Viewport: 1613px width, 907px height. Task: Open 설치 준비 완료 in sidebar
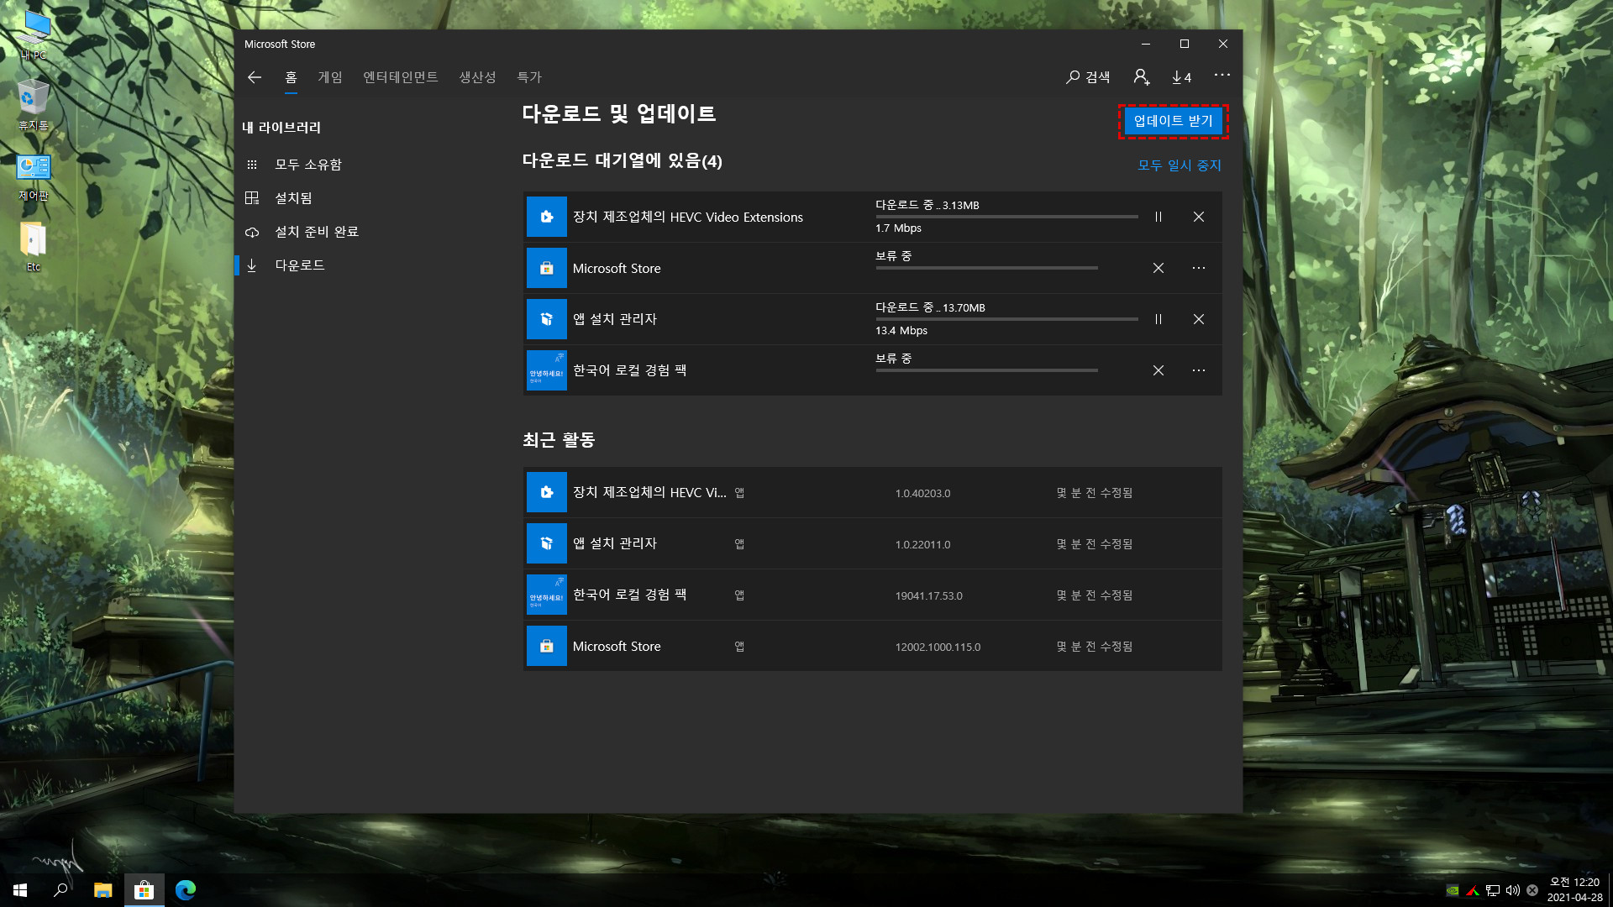pyautogui.click(x=317, y=232)
